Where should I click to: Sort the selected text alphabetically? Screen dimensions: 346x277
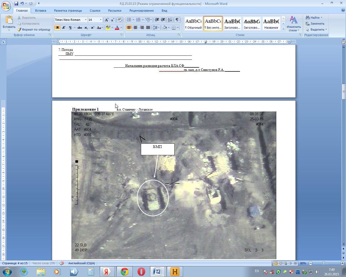(169, 20)
